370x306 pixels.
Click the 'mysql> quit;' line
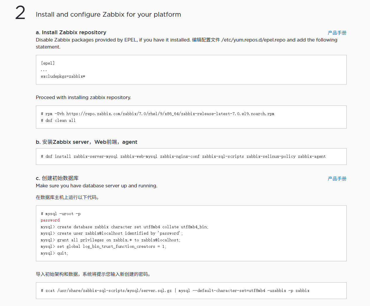click(55, 253)
